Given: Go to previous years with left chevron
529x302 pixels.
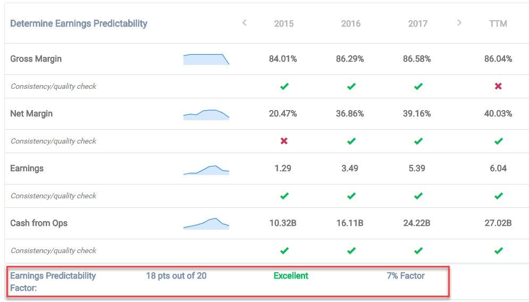Looking at the screenshot, I should point(244,23).
